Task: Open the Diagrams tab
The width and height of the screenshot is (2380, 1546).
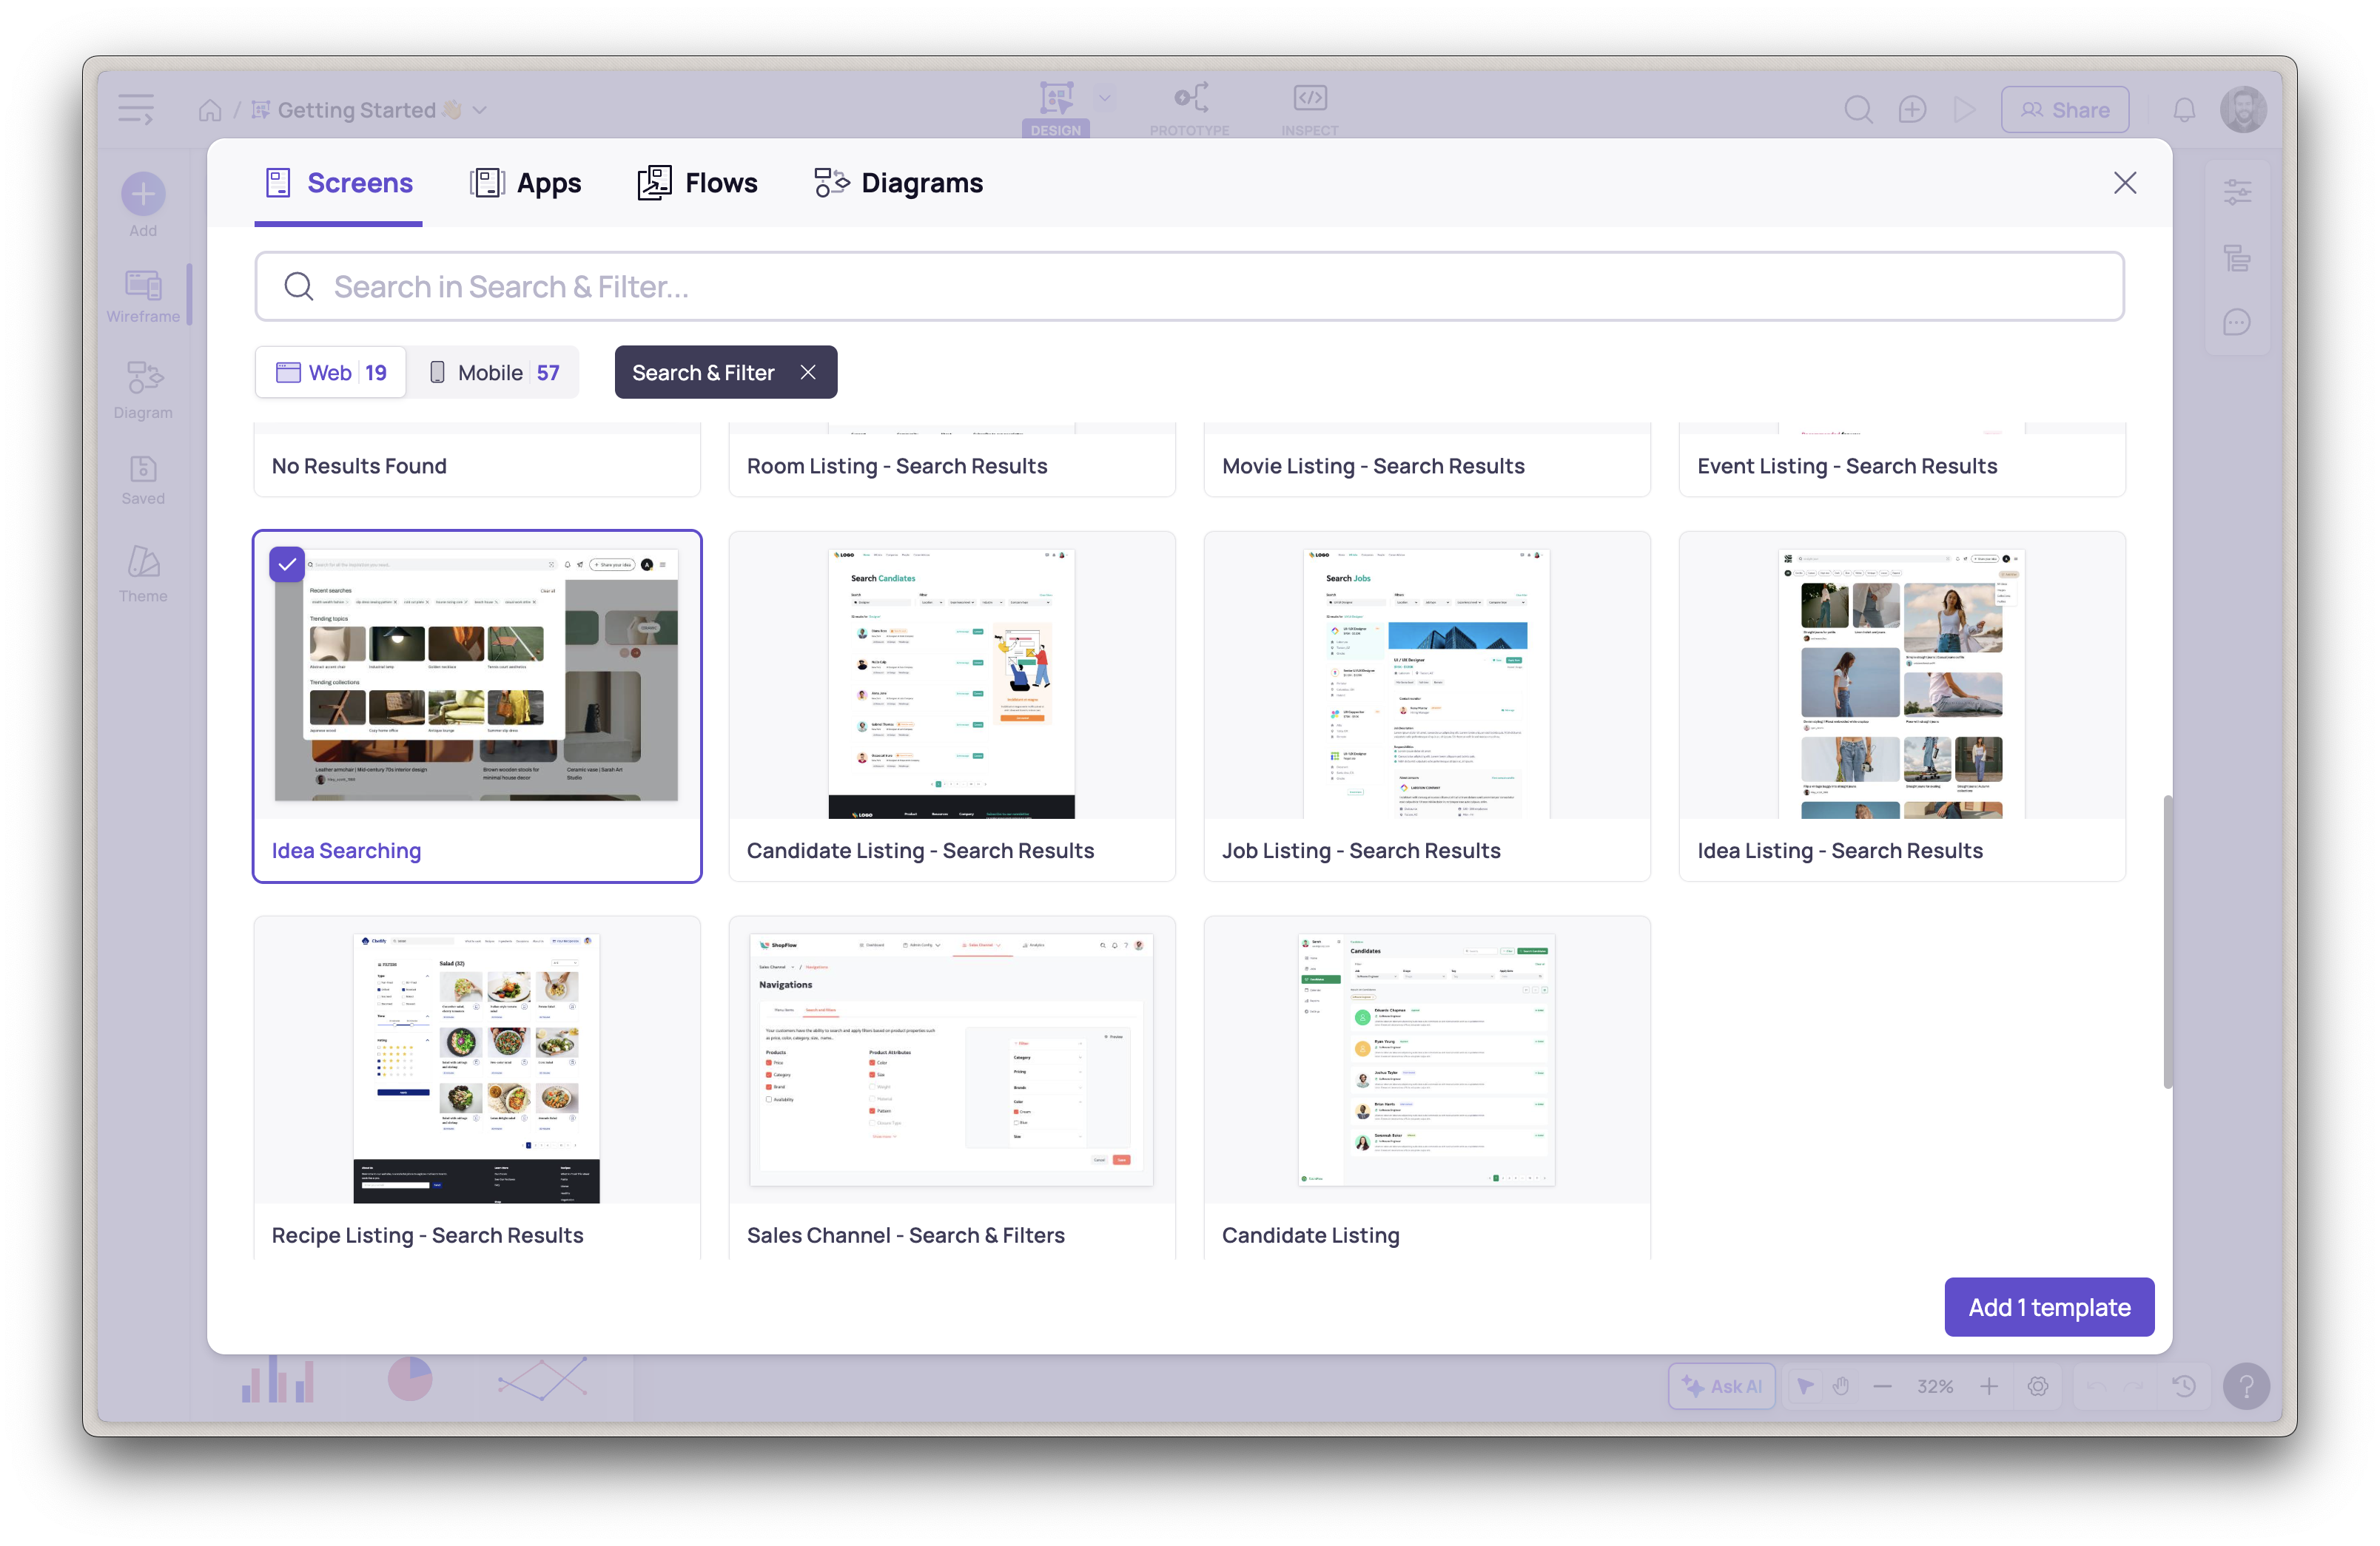Action: [x=898, y=183]
